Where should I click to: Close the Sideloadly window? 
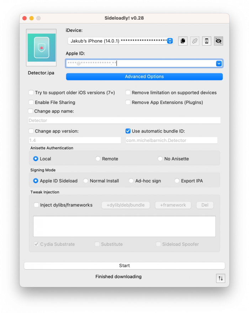(x=25, y=18)
